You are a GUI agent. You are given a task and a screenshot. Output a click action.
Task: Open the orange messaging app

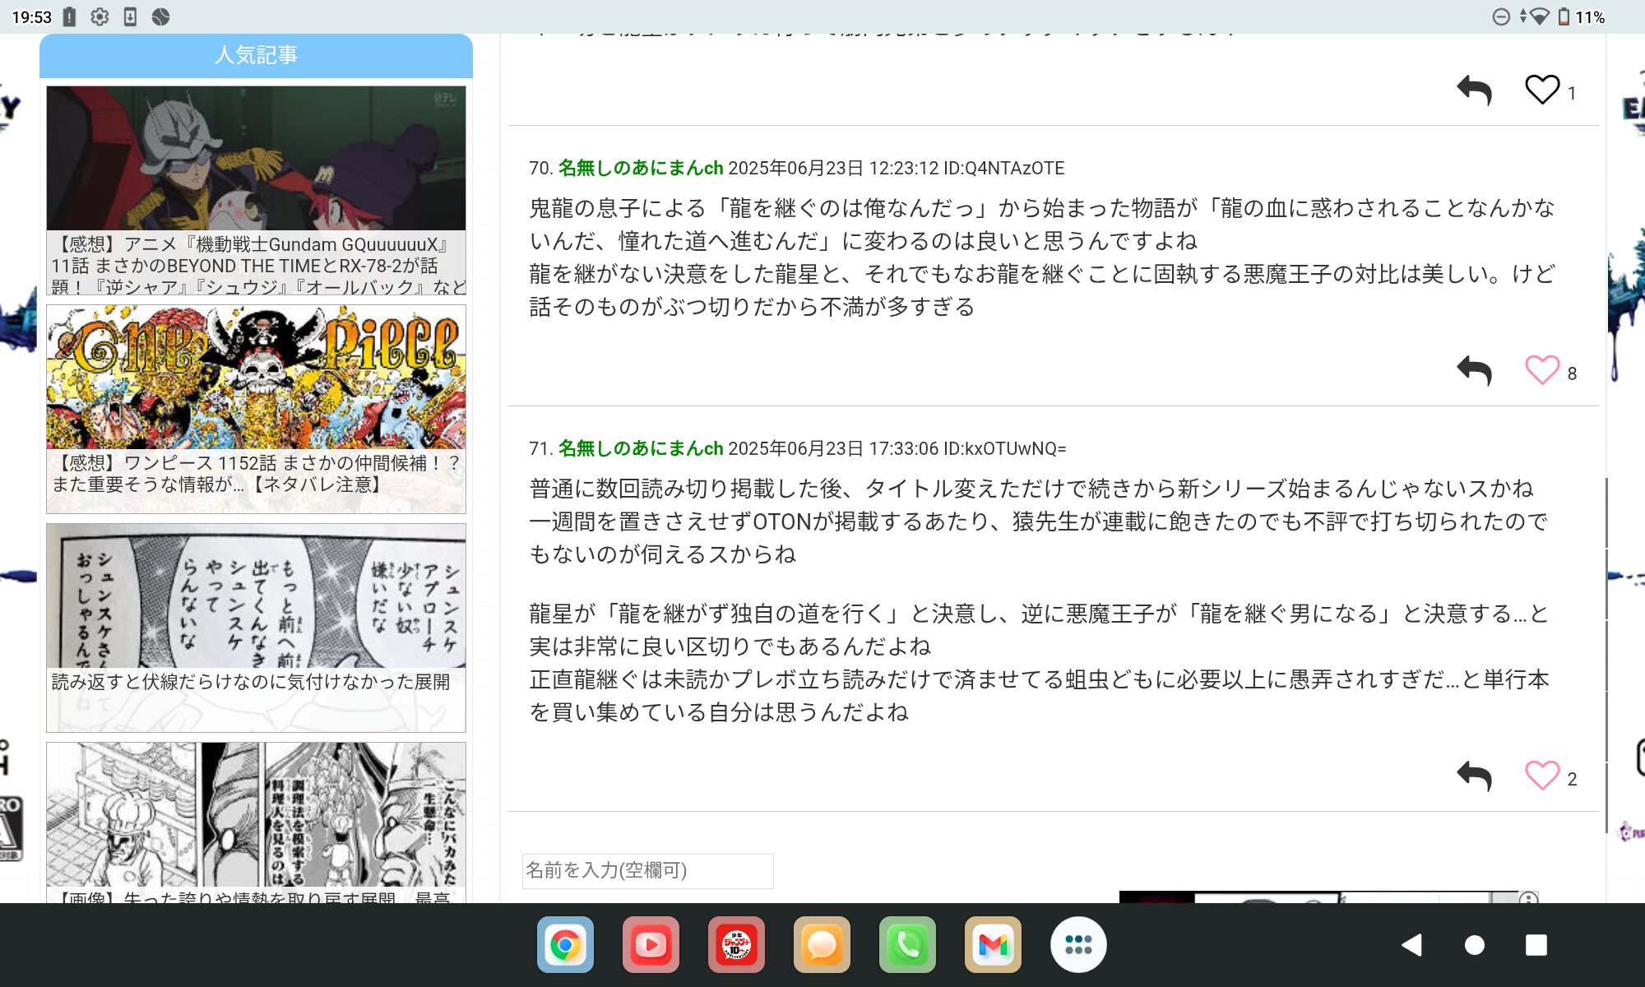822,945
